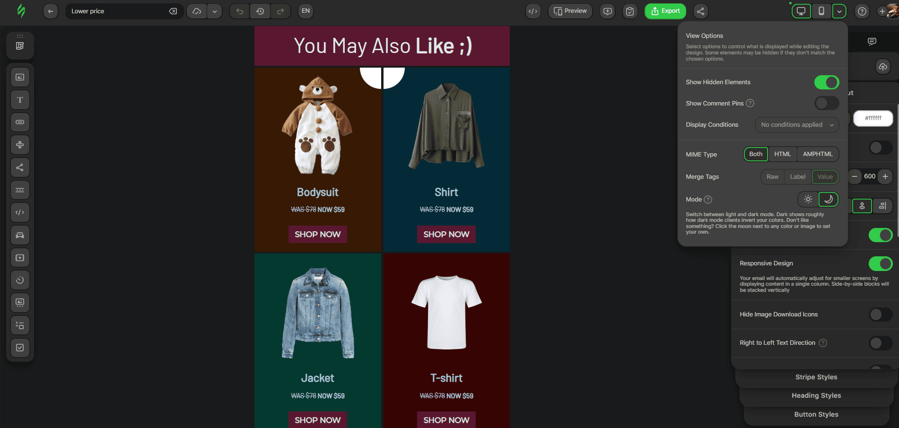Select AMPHTML MIME type
This screenshot has width=899, height=428.
click(818, 154)
